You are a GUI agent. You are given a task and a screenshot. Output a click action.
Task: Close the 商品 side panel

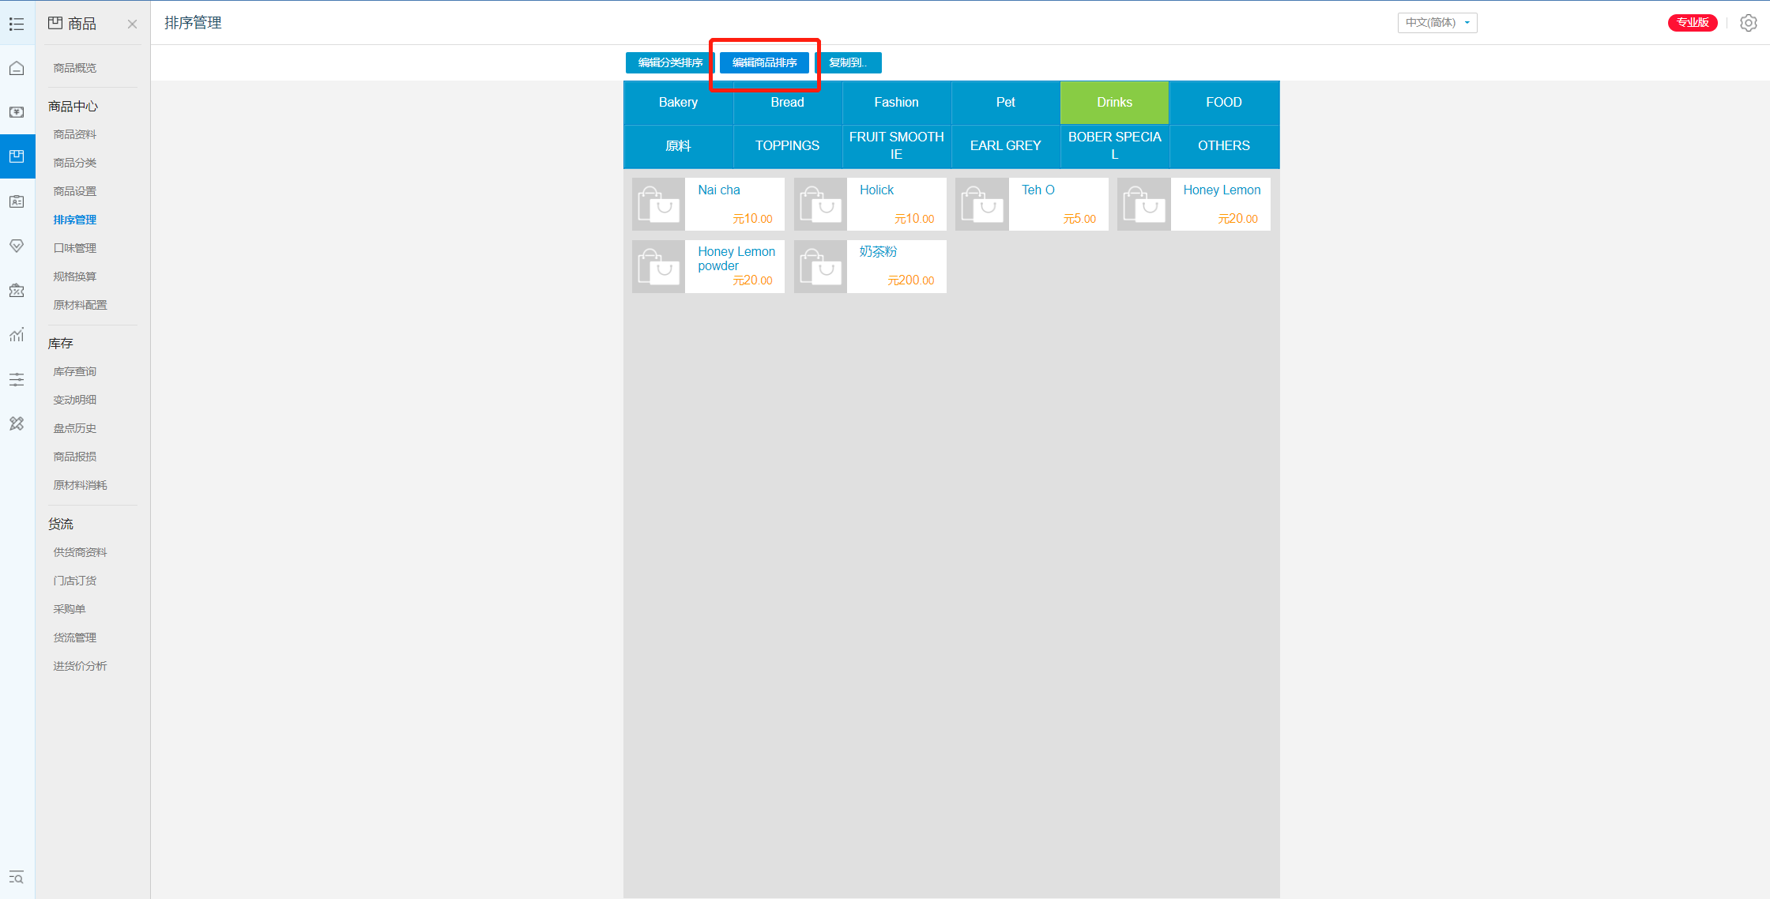click(132, 24)
